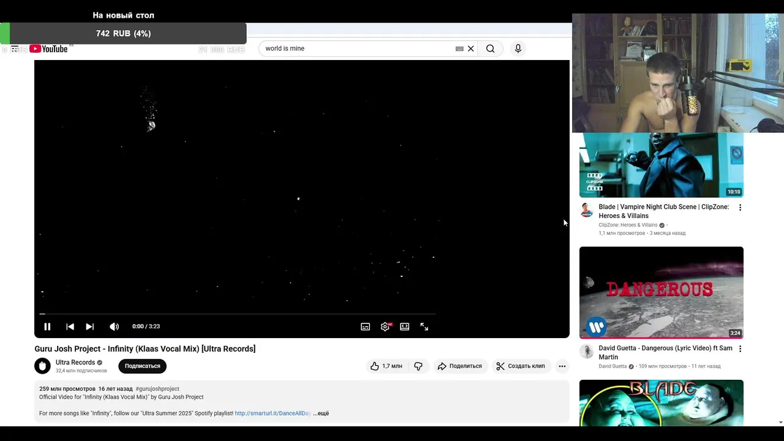Image resolution: width=784 pixels, height=441 pixels.
Task: Open options menu for the David Guetta video
Action: pos(740,349)
